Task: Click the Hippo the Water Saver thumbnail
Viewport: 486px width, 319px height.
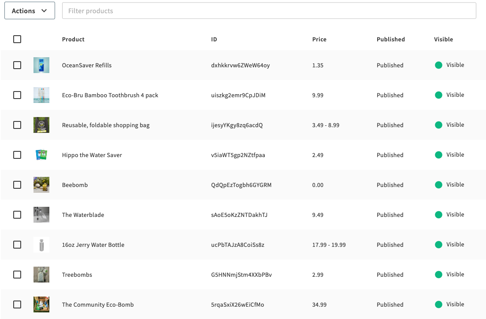Action: [41, 155]
